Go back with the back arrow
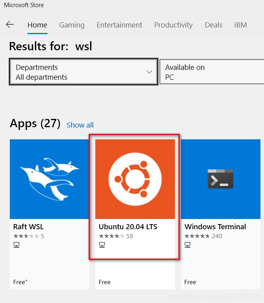264x303 pixels. point(10,25)
